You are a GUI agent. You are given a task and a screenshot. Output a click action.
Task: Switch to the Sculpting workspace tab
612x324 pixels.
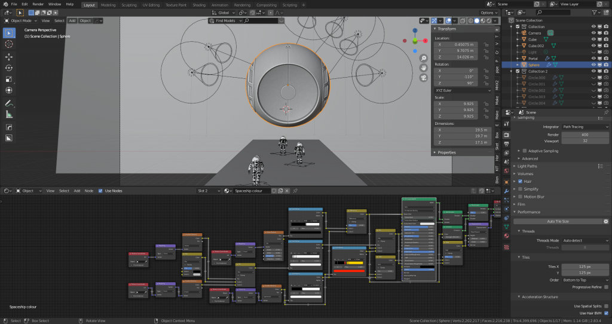[x=128, y=5]
